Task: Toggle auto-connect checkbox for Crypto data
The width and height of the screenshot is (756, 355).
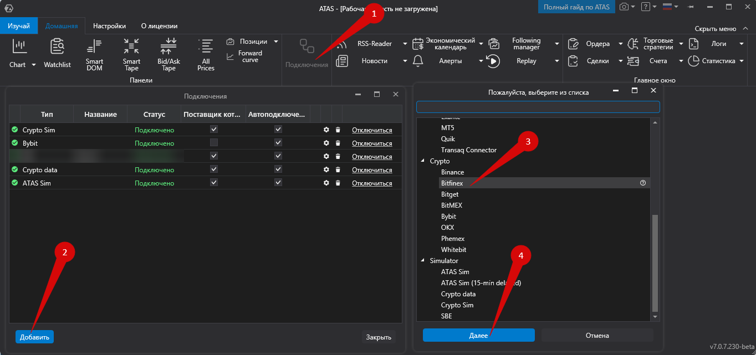Action: [278, 169]
